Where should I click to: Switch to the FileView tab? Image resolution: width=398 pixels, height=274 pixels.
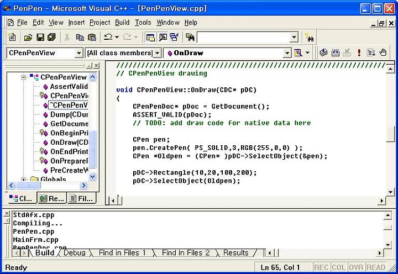(x=82, y=198)
